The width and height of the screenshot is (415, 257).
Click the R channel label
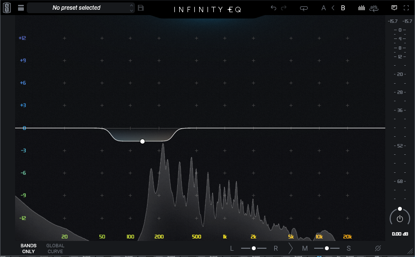coord(276,249)
